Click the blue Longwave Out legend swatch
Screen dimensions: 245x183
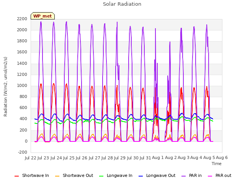point(140,176)
